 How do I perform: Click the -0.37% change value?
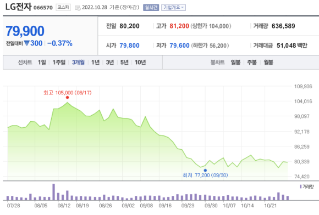coord(60,43)
